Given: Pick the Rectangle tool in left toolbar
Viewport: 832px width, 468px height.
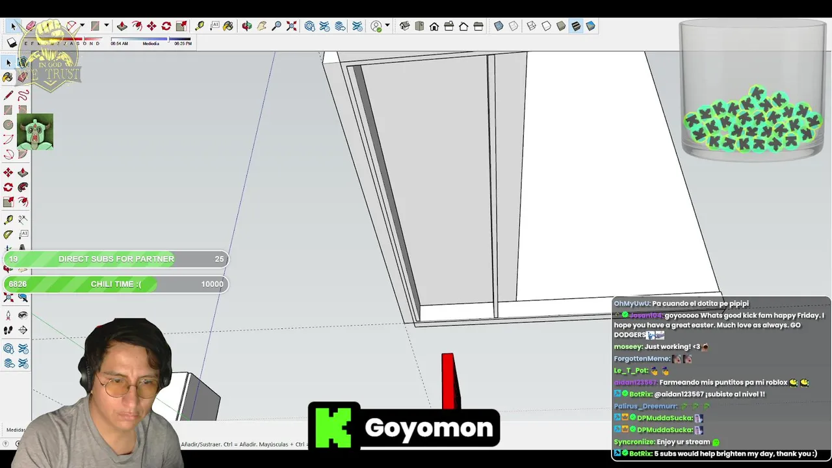Looking at the screenshot, I should (8, 110).
